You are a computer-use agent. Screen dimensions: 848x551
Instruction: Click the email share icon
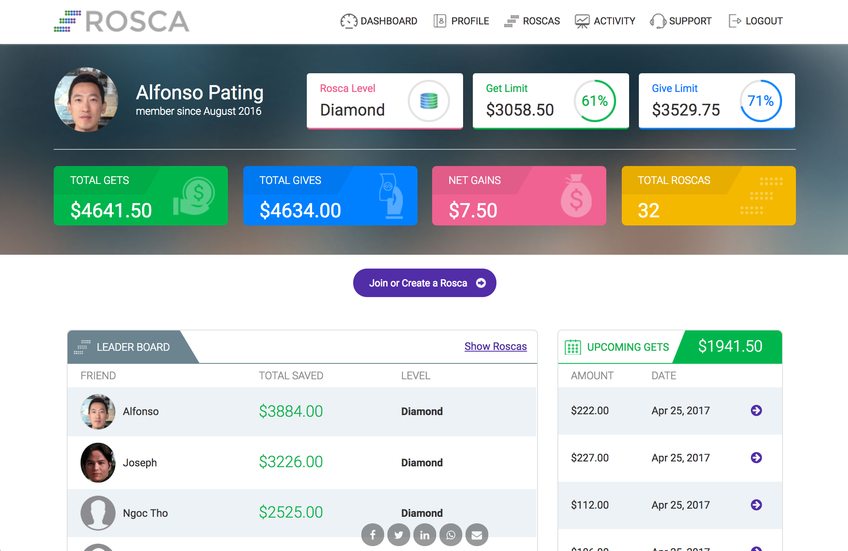[476, 535]
